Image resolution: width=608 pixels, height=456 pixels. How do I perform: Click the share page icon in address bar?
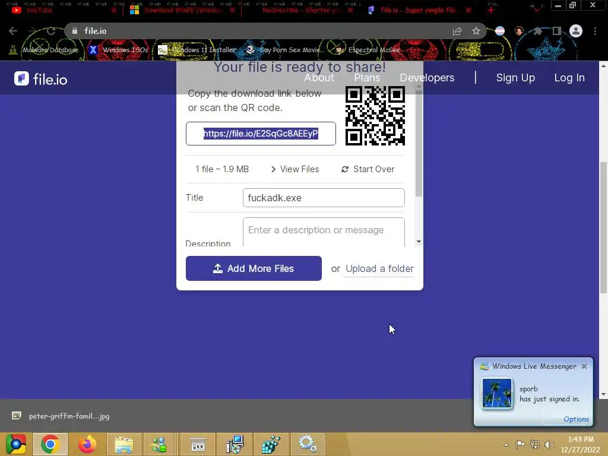coord(457,31)
